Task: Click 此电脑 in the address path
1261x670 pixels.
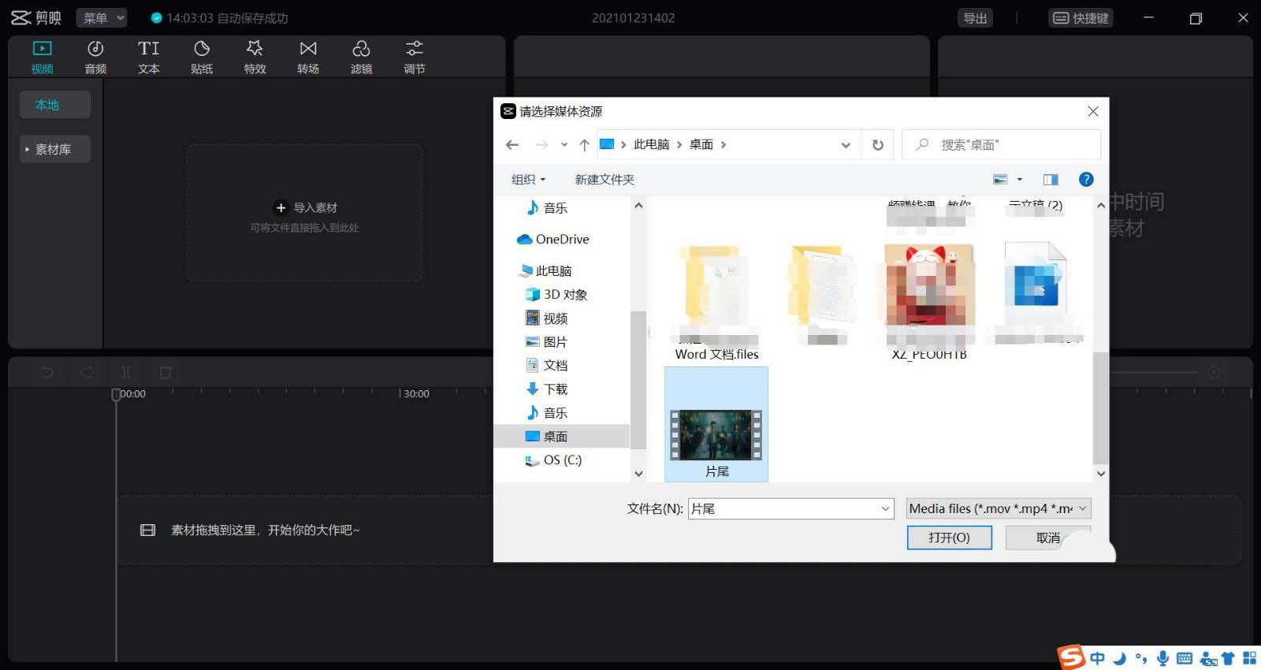Action: [651, 144]
